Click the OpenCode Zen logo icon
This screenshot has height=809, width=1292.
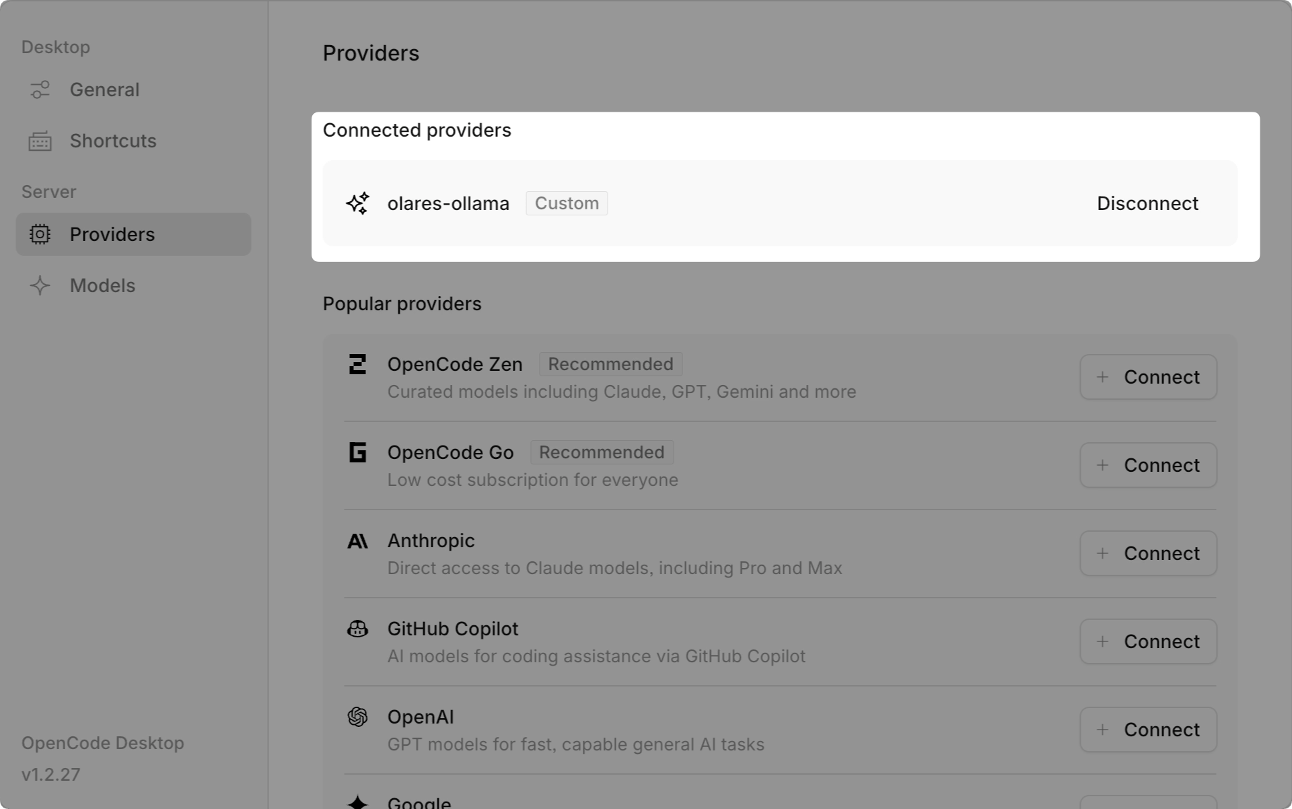(x=357, y=364)
